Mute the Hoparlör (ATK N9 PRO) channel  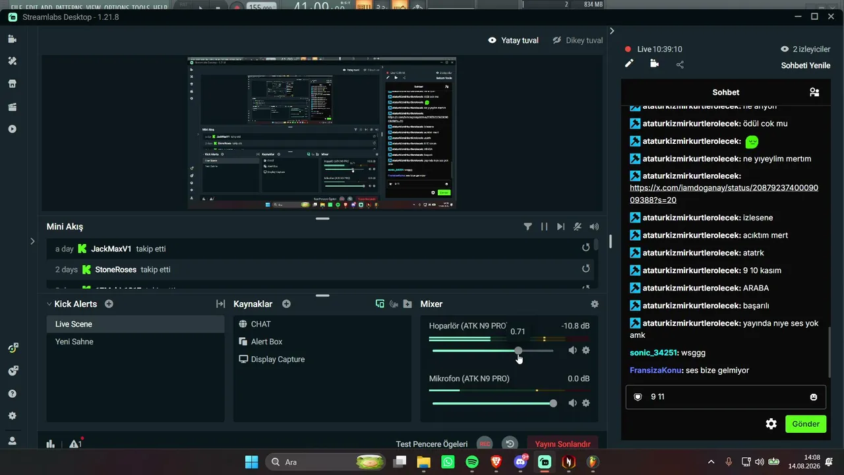[572, 350]
